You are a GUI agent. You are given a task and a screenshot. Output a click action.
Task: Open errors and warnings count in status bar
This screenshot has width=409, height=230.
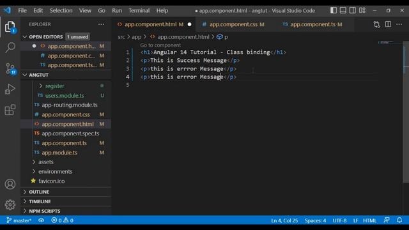pyautogui.click(x=63, y=220)
